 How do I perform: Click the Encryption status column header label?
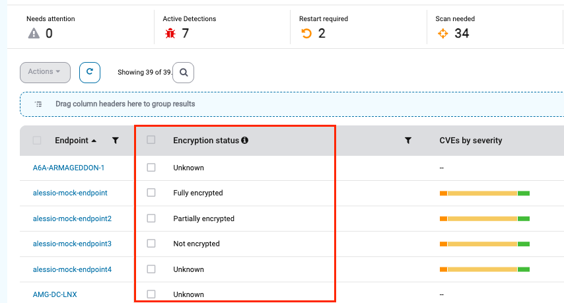tap(206, 141)
